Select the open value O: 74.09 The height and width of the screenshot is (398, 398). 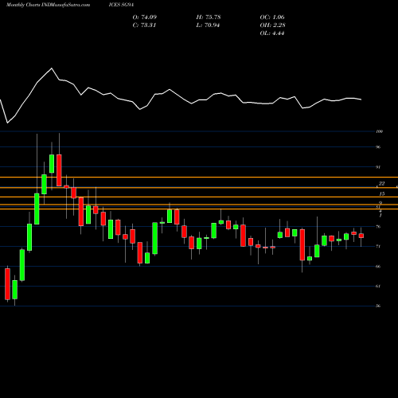click(x=145, y=18)
